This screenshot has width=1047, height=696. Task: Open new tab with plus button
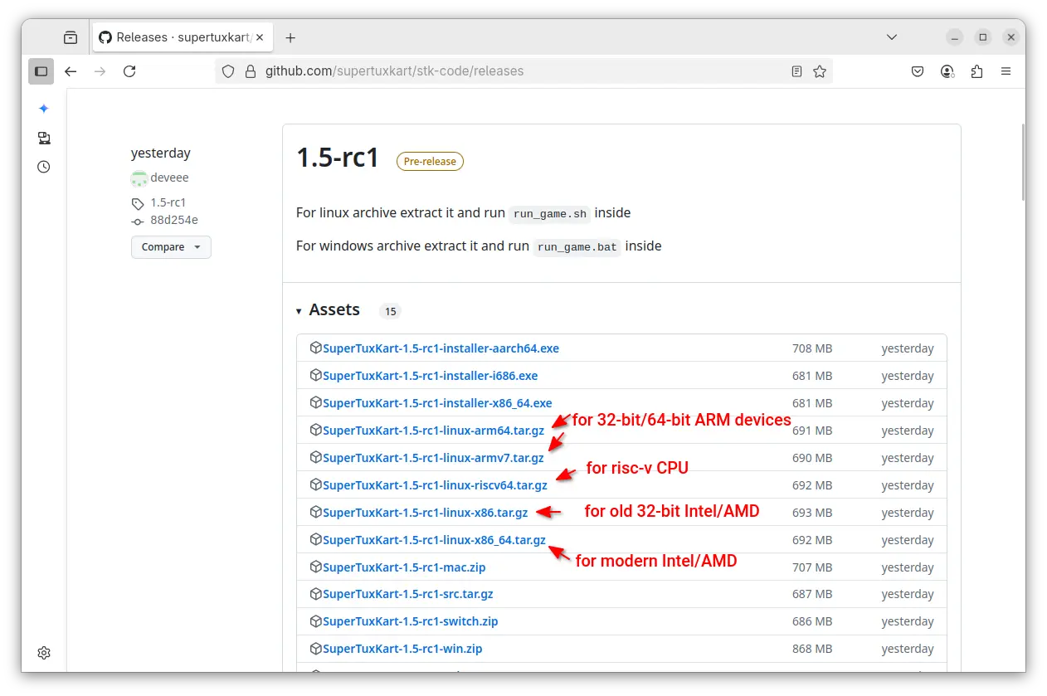click(290, 37)
